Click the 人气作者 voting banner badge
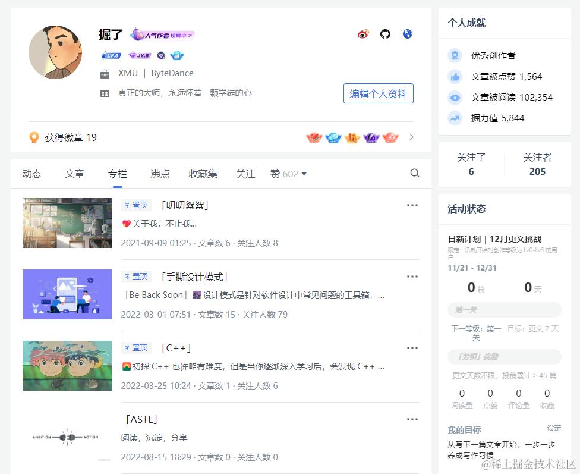The image size is (580, 474). [162, 35]
